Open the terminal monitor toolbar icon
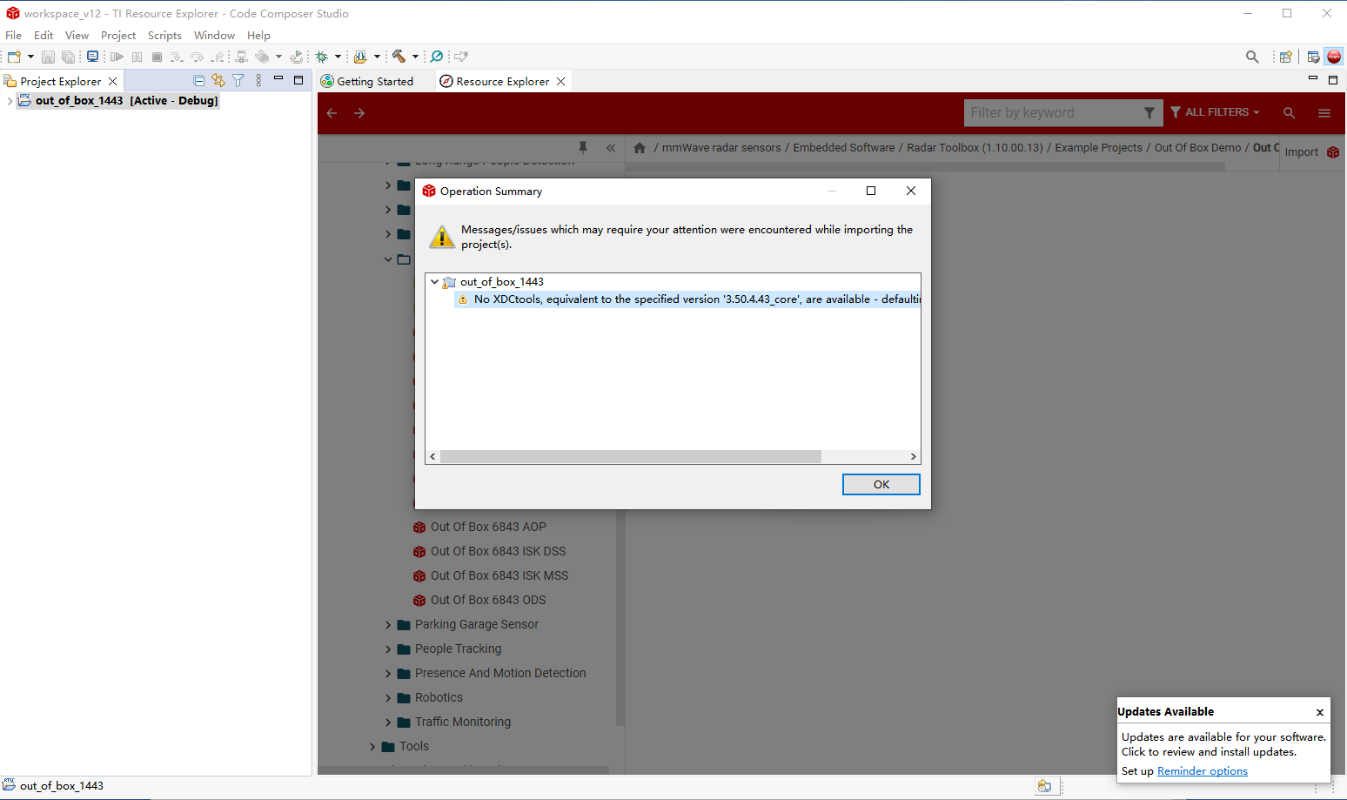Viewport: 1347px width, 800px height. point(92,57)
